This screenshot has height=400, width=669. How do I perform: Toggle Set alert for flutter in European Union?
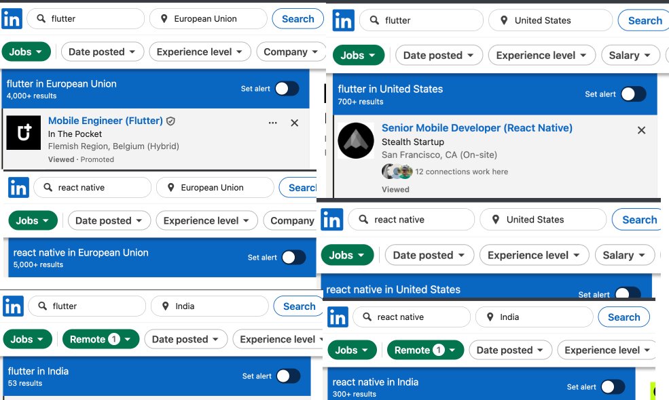(x=287, y=89)
